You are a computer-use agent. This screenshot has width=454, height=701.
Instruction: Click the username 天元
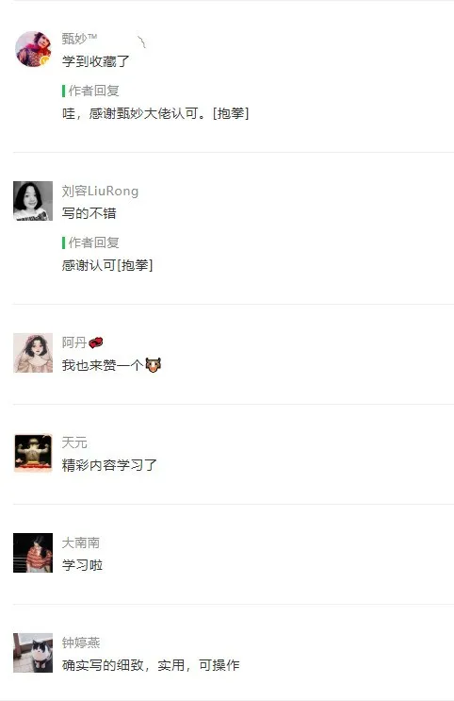74,442
